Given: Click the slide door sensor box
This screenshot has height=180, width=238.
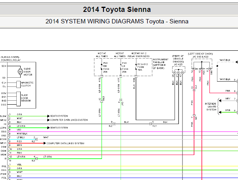Looking at the screenshot, I should (18, 99).
